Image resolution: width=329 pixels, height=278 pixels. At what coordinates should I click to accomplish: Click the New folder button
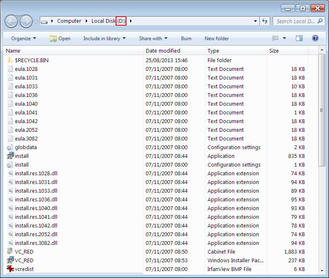pyautogui.click(x=217, y=39)
